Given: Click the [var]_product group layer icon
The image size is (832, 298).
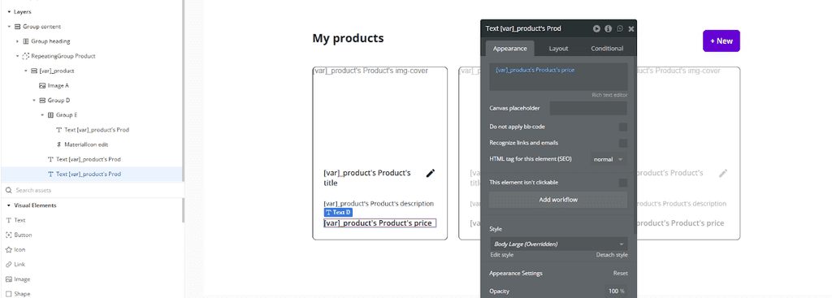Looking at the screenshot, I should coord(34,71).
